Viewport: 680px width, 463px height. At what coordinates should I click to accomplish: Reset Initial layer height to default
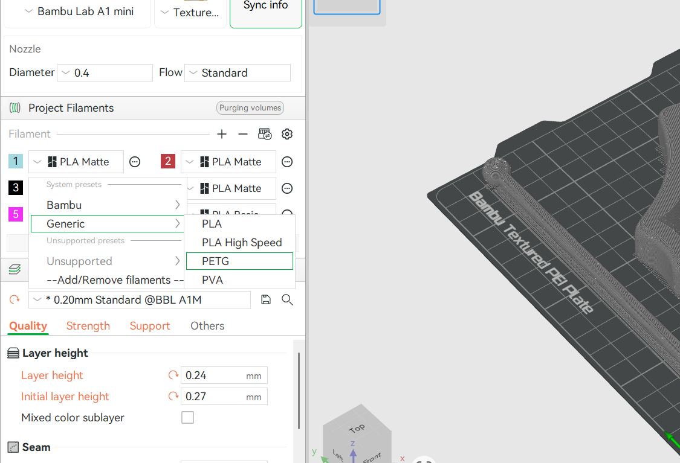point(173,397)
